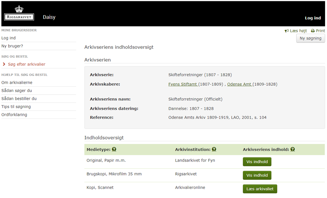Click the Print text link

pos(320,31)
